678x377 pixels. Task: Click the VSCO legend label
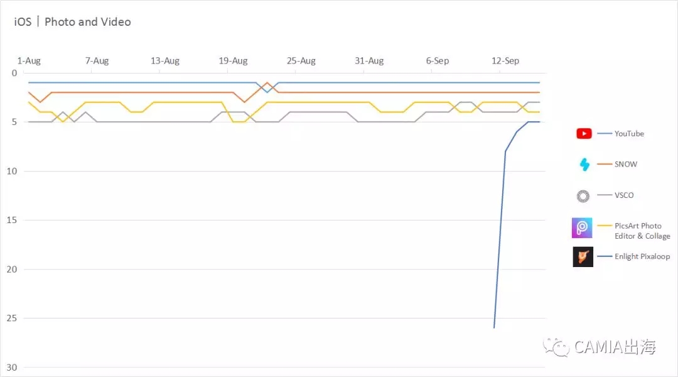point(624,195)
